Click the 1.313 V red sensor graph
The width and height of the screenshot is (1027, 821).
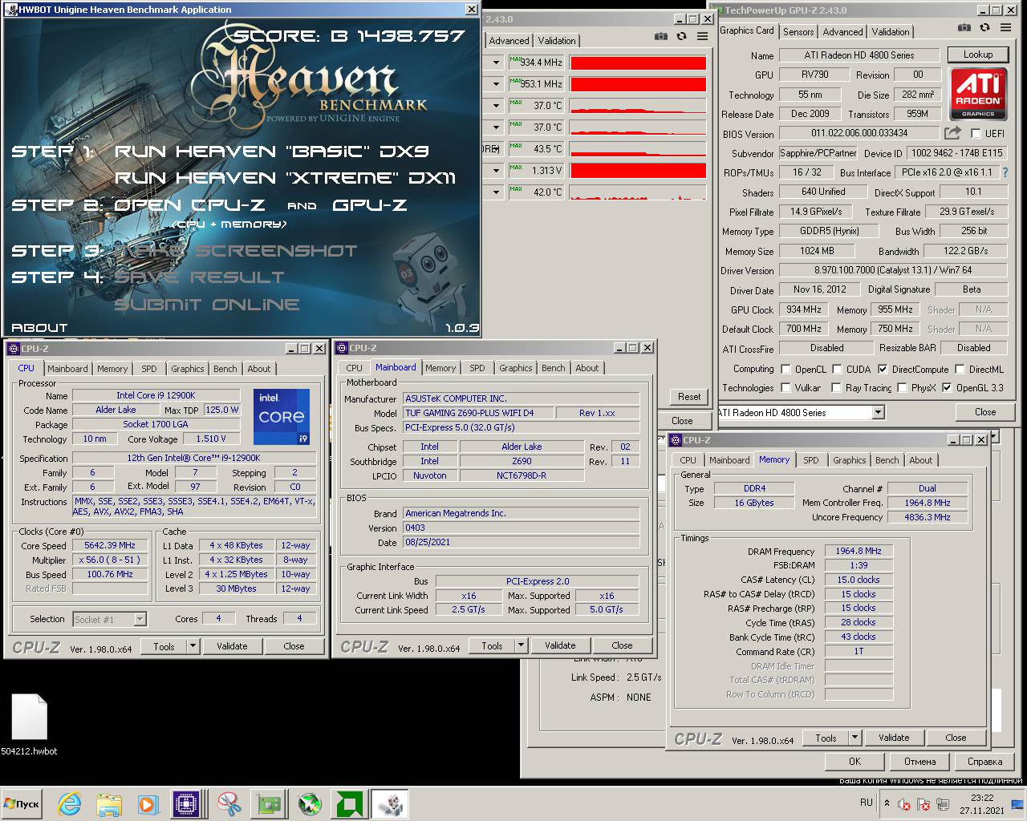(x=638, y=171)
